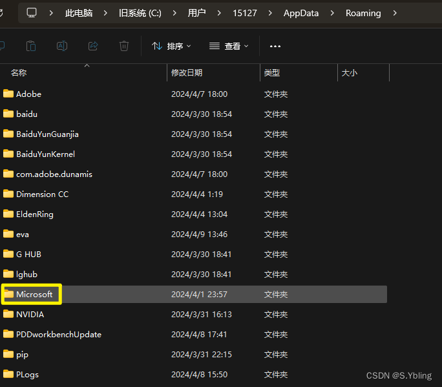Click the BaiduYunKernel folder name
The height and width of the screenshot is (387, 442).
coord(46,154)
